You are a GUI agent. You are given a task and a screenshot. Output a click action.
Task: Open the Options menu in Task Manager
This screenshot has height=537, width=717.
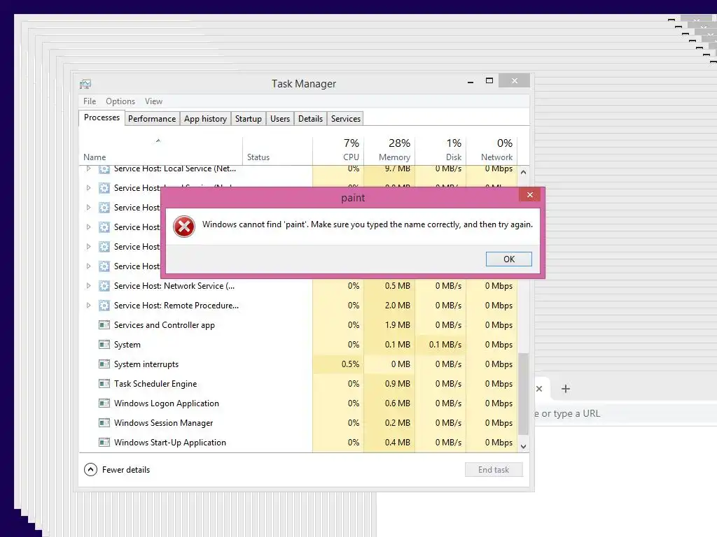[120, 101]
